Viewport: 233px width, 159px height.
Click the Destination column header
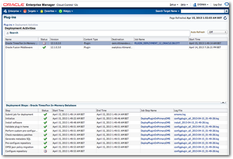(122, 39)
